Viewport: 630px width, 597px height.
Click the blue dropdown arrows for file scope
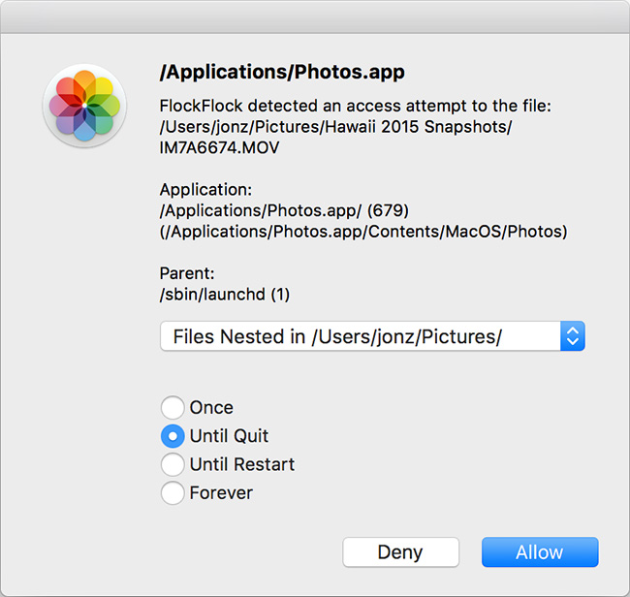click(x=572, y=336)
